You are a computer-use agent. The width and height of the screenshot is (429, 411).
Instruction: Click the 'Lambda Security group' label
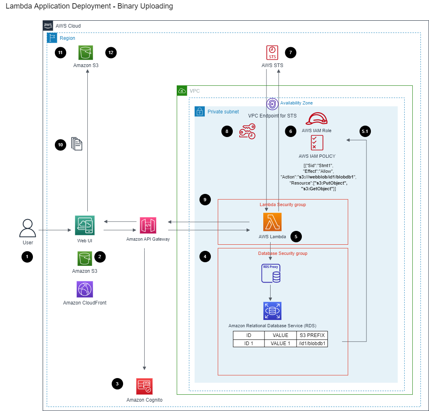pos(283,204)
